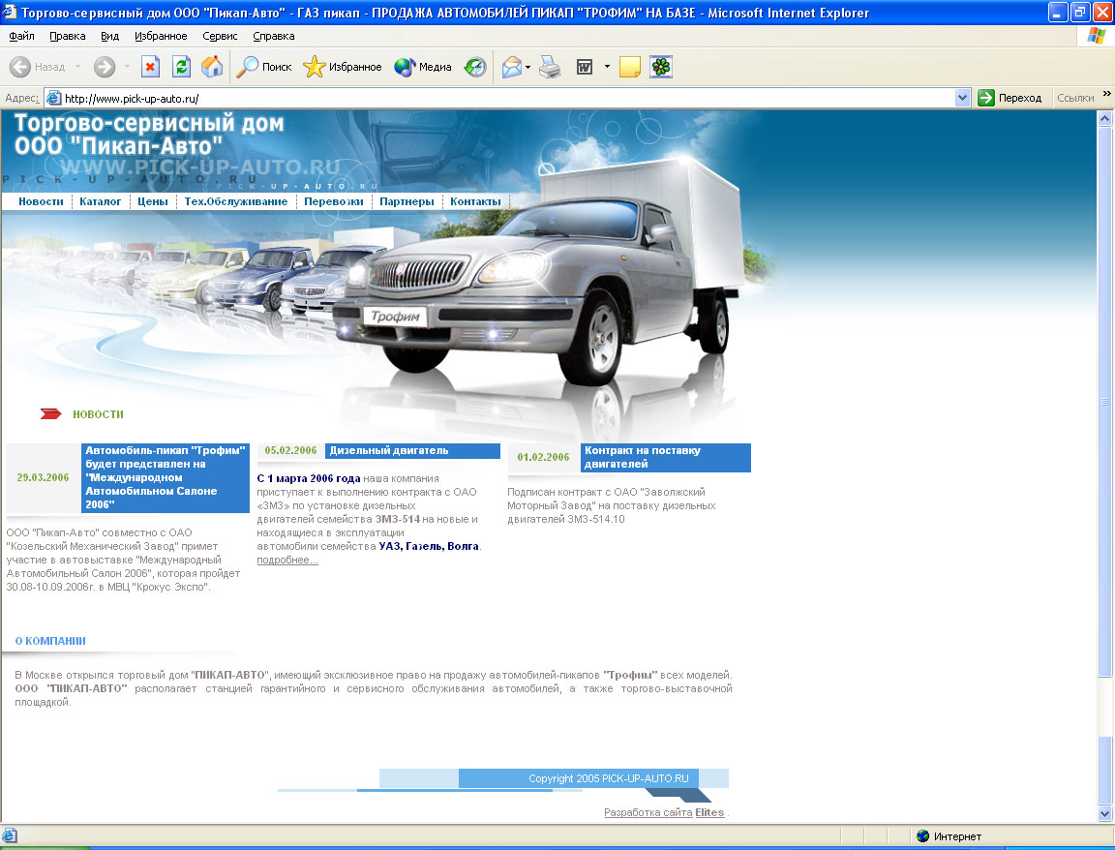Open the History (Журнал) icon
This screenshot has height=850, width=1115.
coord(475,67)
